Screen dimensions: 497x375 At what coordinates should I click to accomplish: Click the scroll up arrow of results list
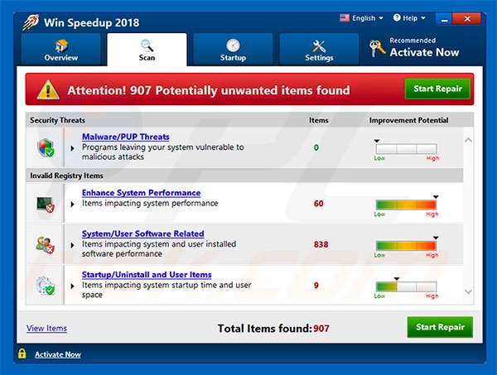(x=468, y=140)
